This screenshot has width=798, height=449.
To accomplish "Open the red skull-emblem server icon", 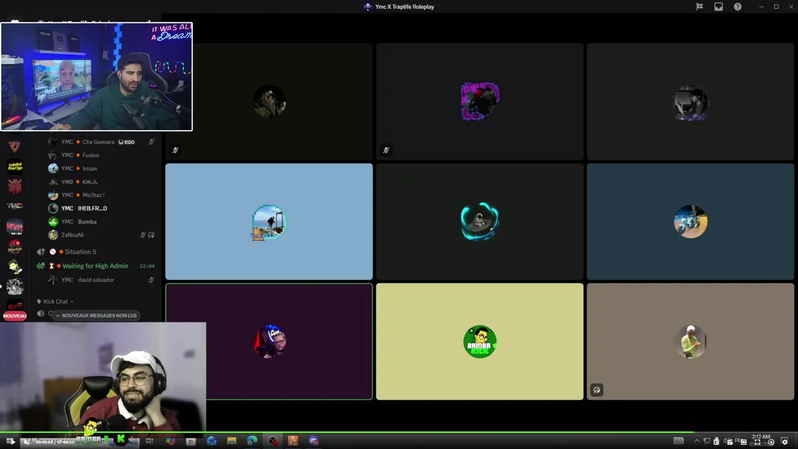I will point(15,186).
